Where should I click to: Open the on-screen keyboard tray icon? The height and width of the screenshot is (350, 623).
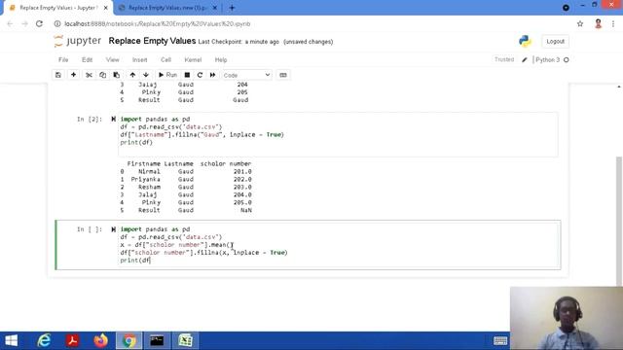point(500,340)
